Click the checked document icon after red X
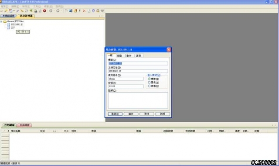 [x=89, y=11]
